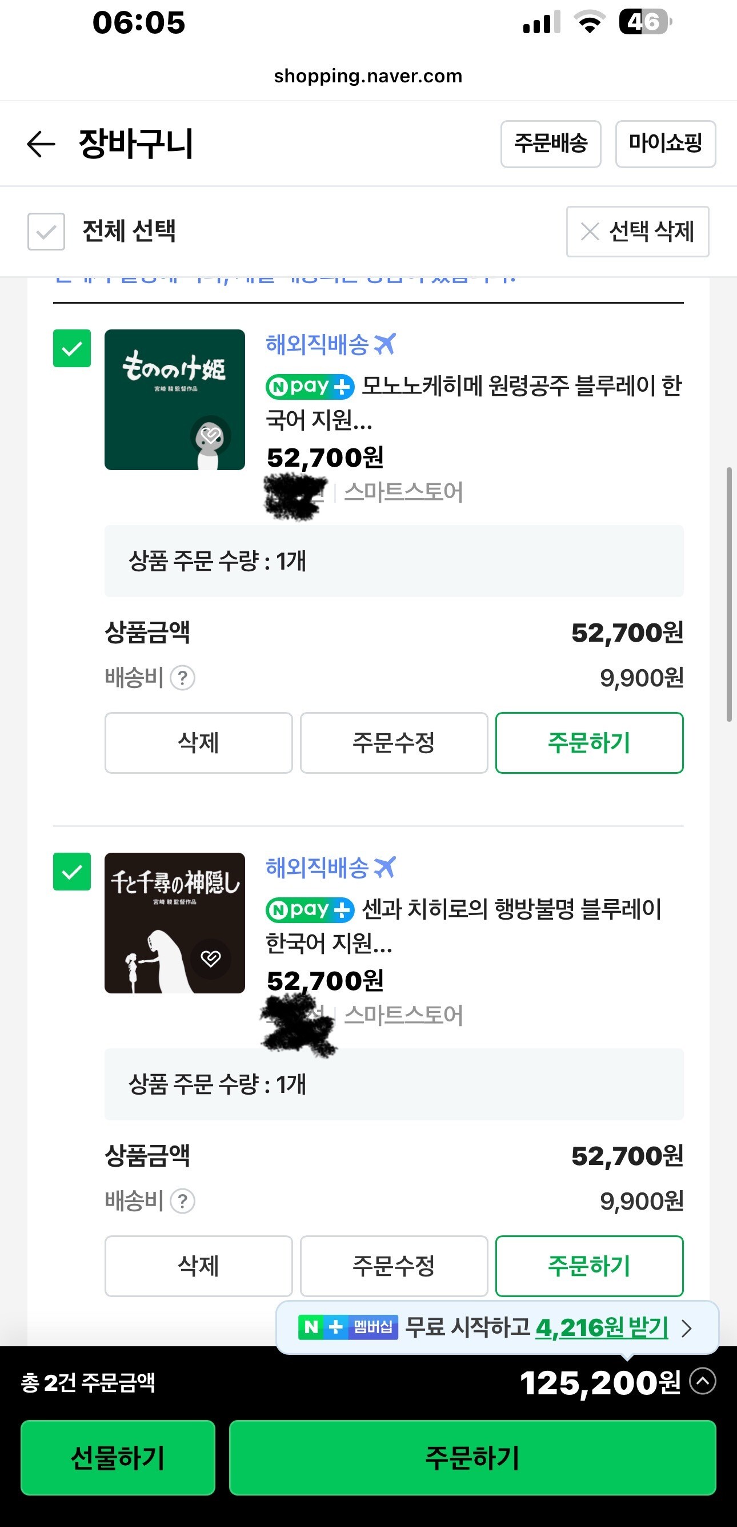The width and height of the screenshot is (737, 1527).
Task: Tap the back arrow beside 장바구니
Action: 41,144
